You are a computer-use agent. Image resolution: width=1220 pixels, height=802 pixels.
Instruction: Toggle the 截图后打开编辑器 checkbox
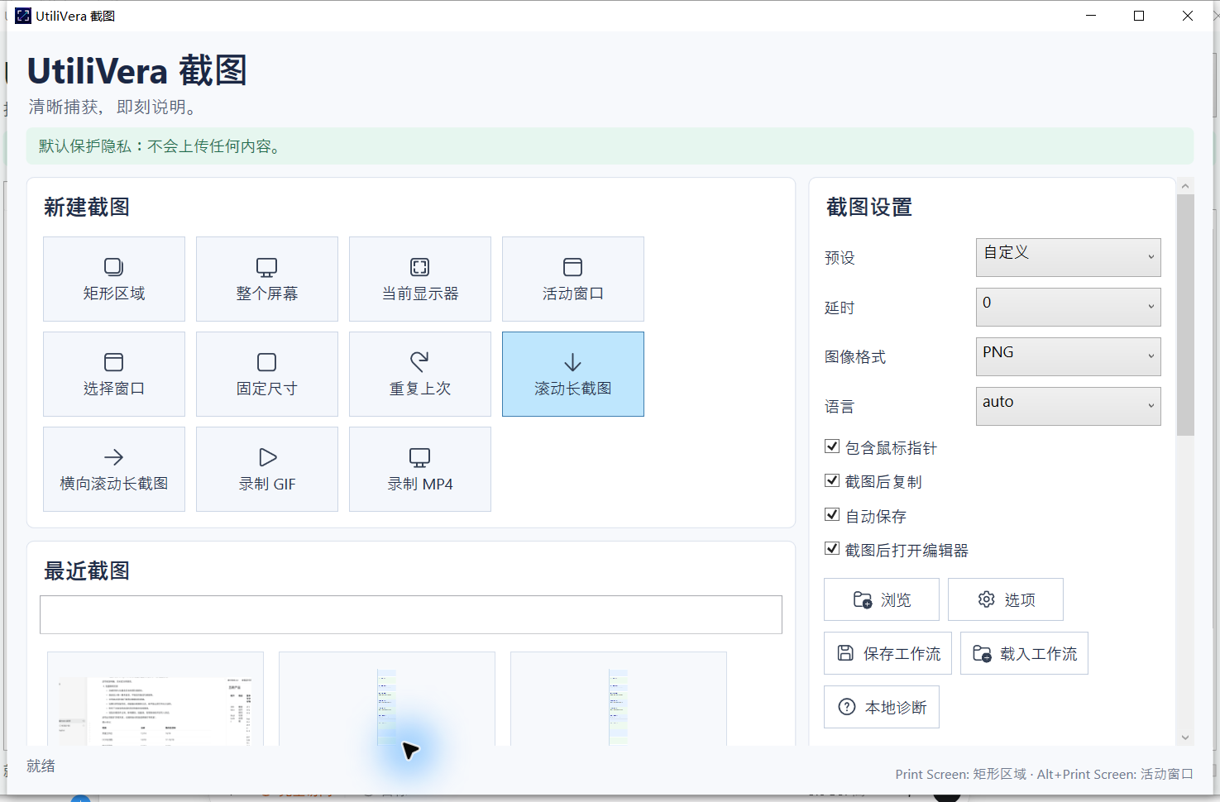tap(832, 549)
